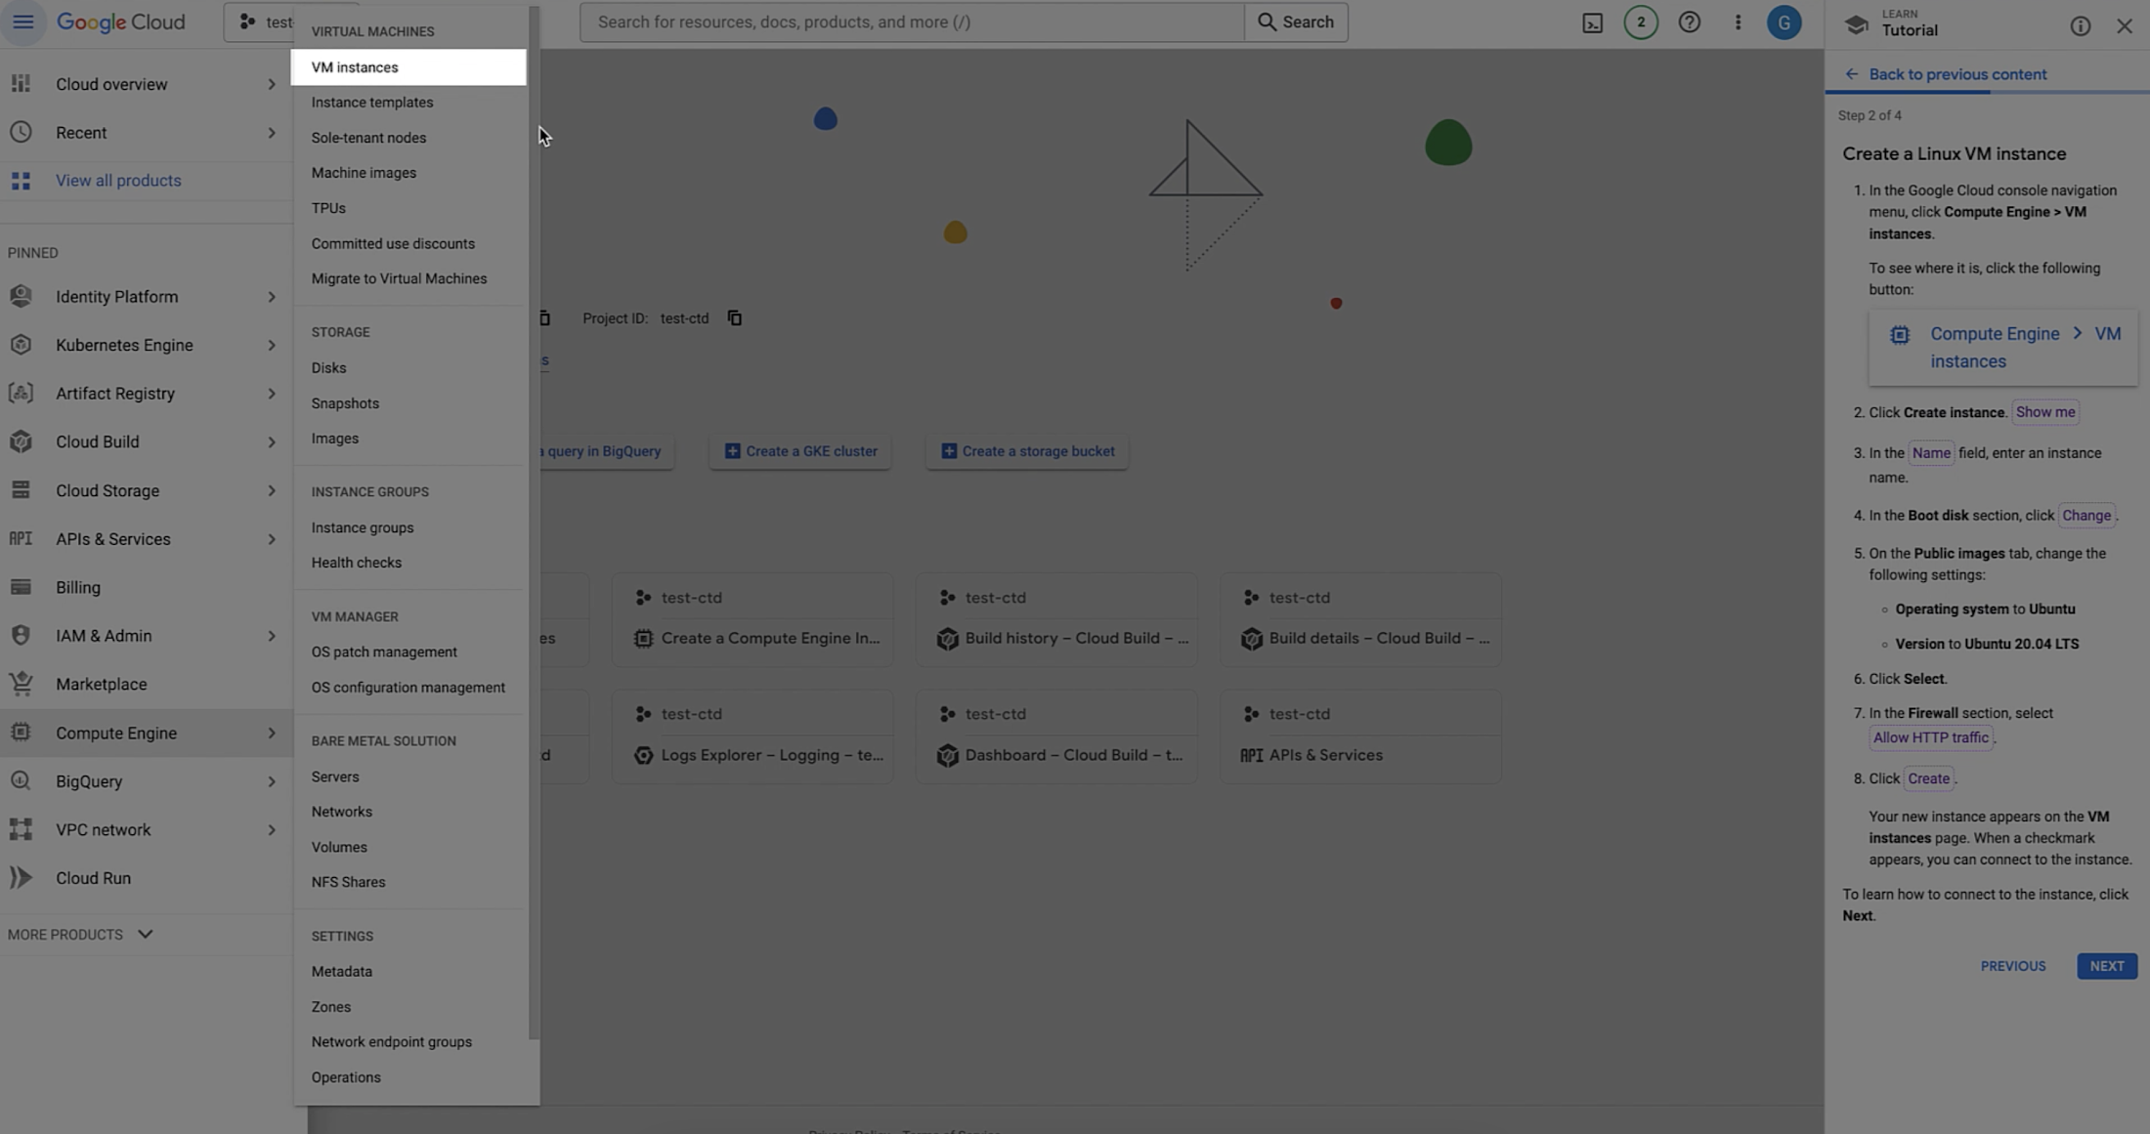The width and height of the screenshot is (2150, 1134).
Task: Click the Cloud Run icon
Action: coord(21,878)
